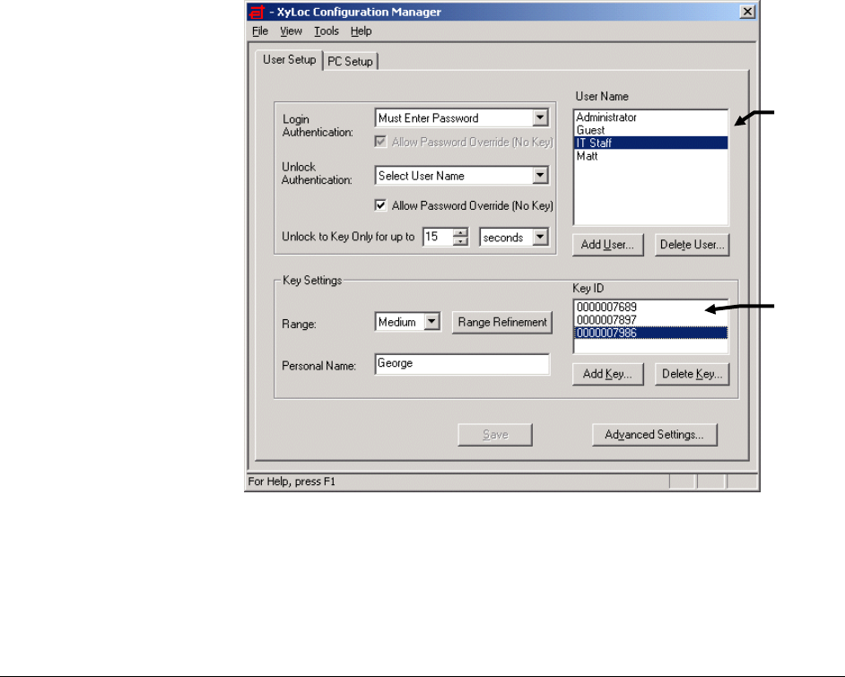This screenshot has height=677, width=845.
Task: Open the Help menu
Action: 362,31
